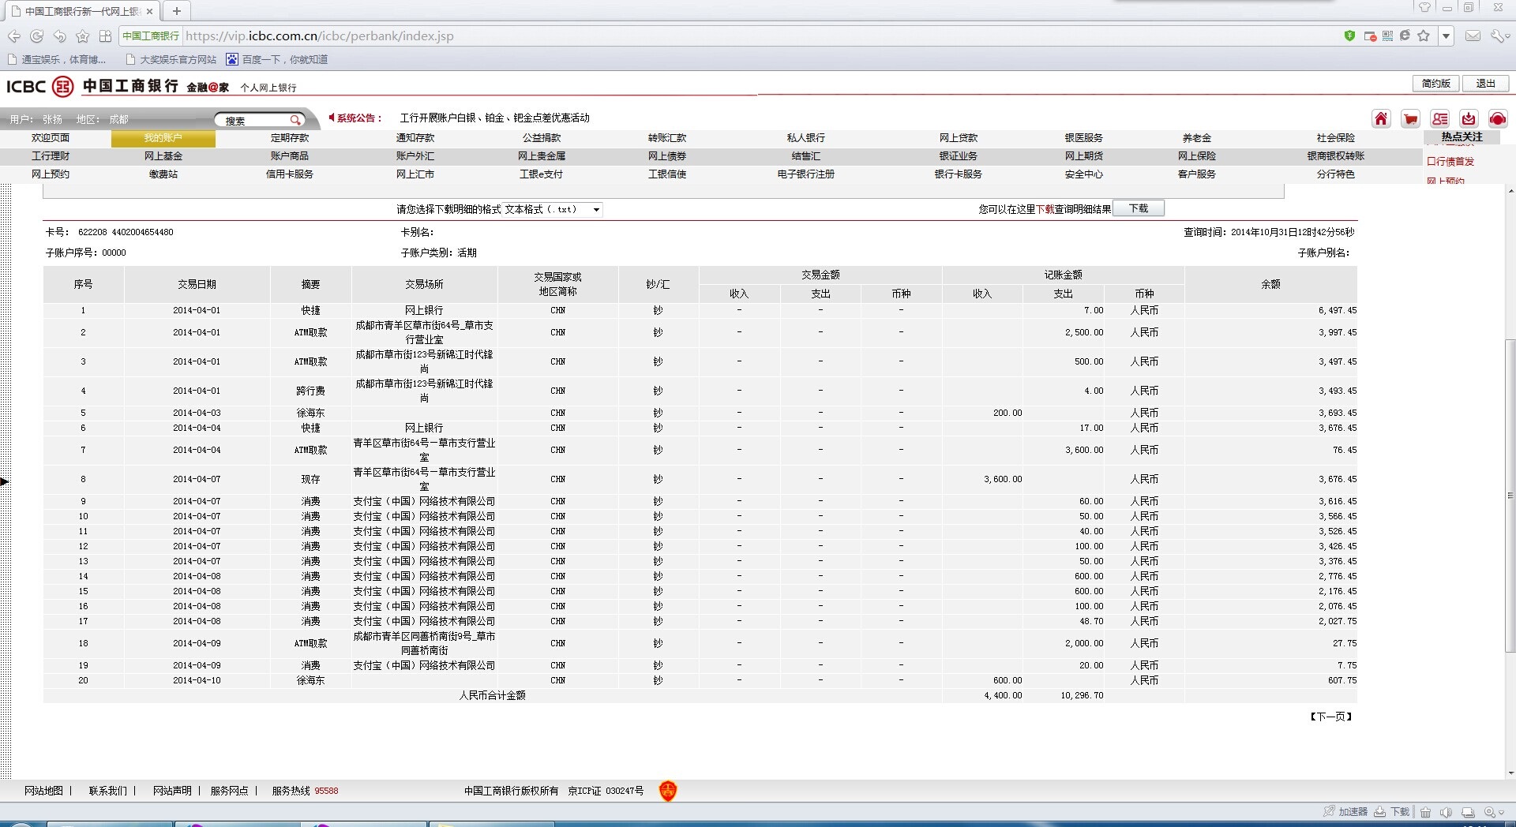Mute sound via status bar speaker icon
The image size is (1516, 827).
(x=1447, y=812)
